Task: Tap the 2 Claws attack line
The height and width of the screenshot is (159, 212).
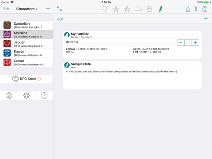Action: pyautogui.click(x=87, y=49)
